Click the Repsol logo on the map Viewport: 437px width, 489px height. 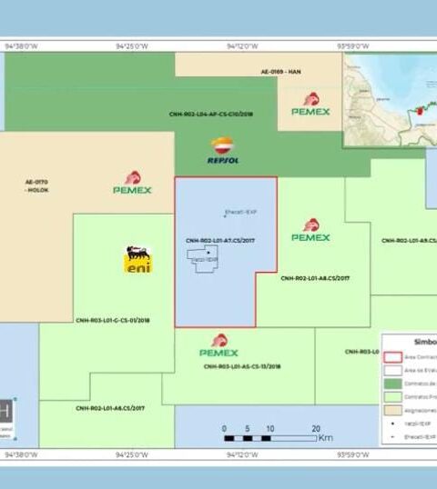223,151
